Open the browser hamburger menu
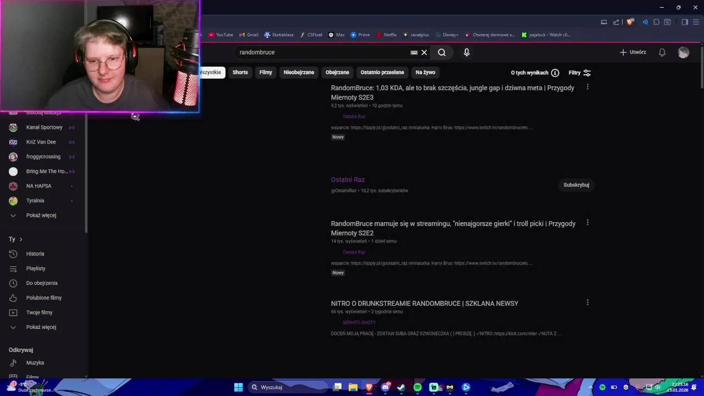This screenshot has width=704, height=396. 696,22
